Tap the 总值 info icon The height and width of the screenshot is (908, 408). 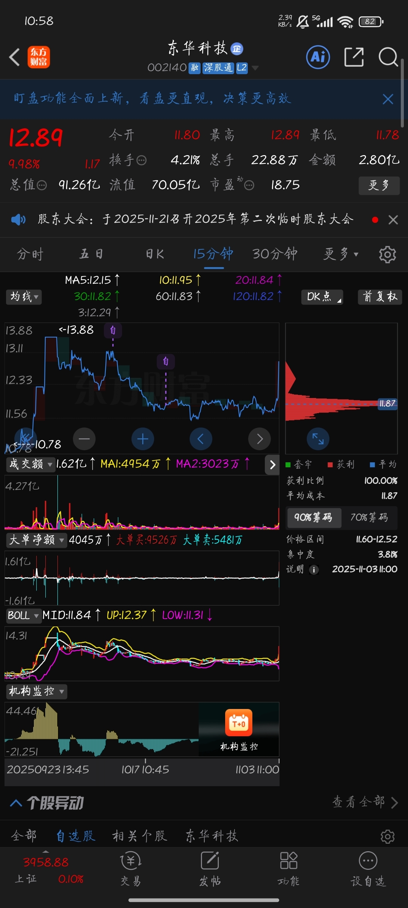point(42,185)
